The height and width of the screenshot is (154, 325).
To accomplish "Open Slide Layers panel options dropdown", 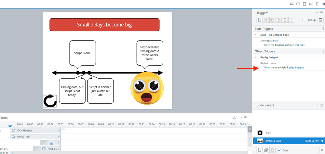I will 317,105.
